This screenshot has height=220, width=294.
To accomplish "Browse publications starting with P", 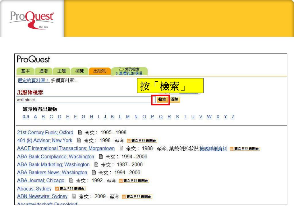I will (152, 117).
